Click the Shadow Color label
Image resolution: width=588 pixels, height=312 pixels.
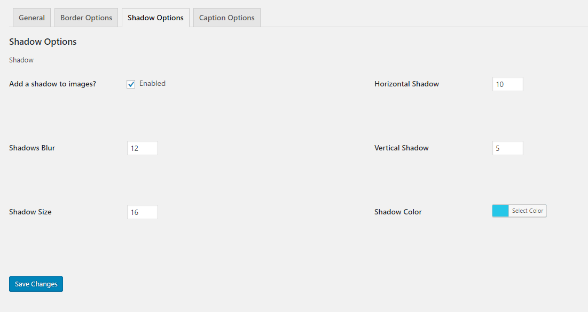point(398,212)
